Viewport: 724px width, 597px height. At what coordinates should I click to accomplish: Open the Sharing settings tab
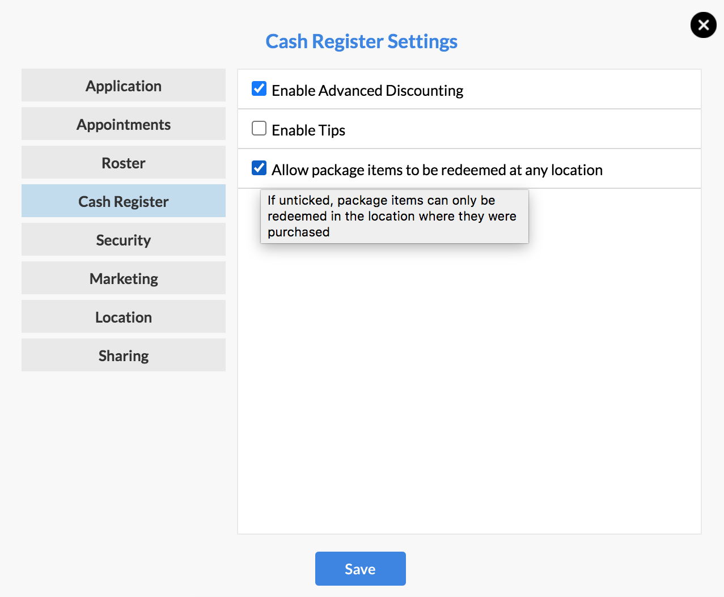pyautogui.click(x=124, y=355)
